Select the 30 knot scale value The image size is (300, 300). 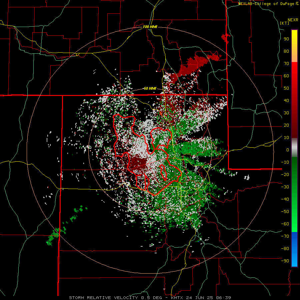(286, 113)
